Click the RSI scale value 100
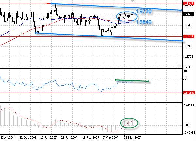This screenshot has width=196, height=141. (x=186, y=71)
